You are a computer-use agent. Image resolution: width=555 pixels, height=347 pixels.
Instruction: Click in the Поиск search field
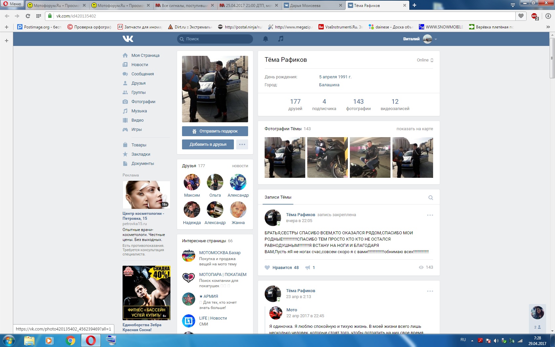point(216,39)
